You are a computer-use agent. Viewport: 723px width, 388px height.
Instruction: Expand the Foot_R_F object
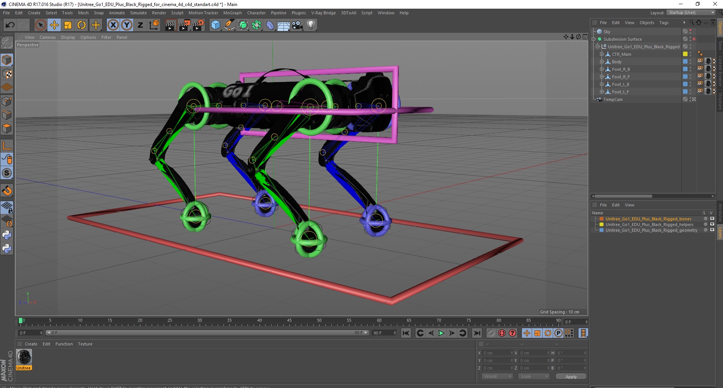click(602, 77)
